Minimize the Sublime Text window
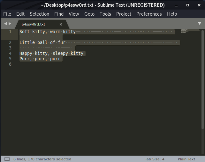The height and width of the screenshot is (162, 205). coord(177,5)
